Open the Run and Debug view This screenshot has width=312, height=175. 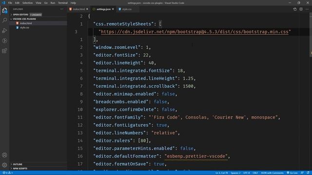[x=4, y=31]
